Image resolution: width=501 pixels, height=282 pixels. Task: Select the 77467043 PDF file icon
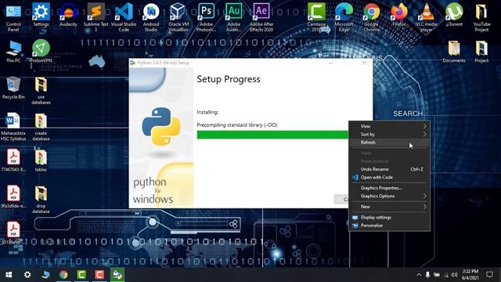click(x=13, y=161)
